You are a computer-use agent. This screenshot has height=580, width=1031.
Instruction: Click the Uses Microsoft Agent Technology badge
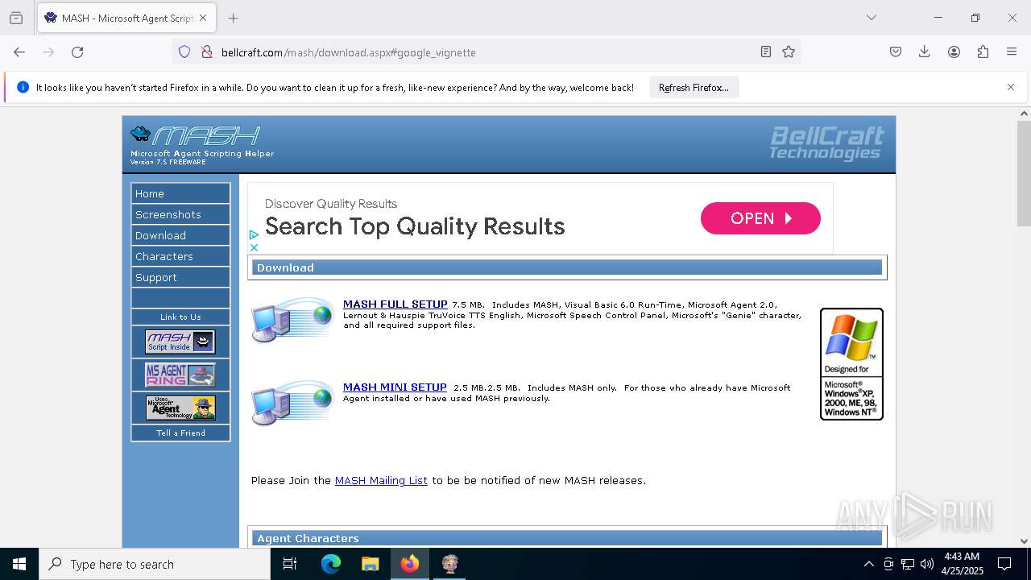[x=180, y=408]
